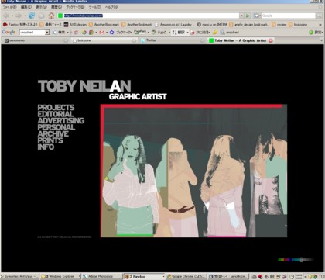This screenshot has width=325, height=280.
Task: Open Google Toolbar 設定 settings
Action: 316,33
